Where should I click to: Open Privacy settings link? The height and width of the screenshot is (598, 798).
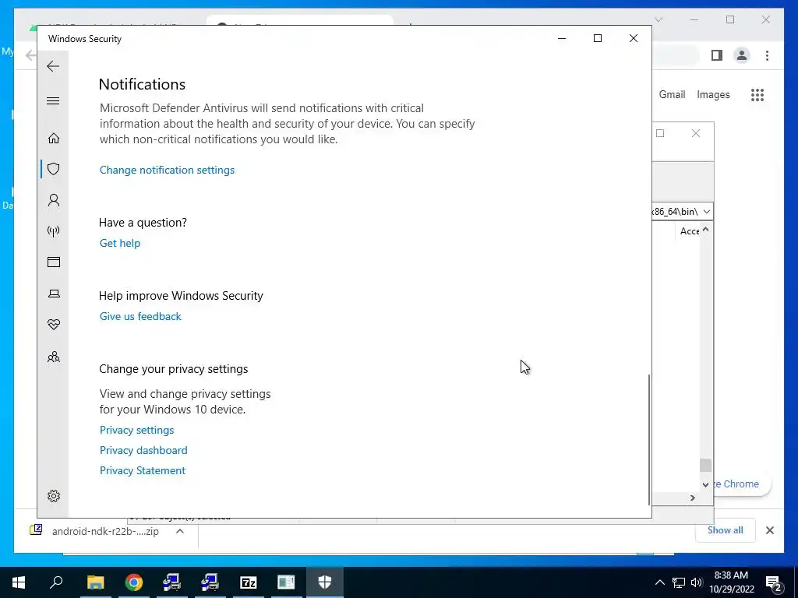(x=136, y=430)
